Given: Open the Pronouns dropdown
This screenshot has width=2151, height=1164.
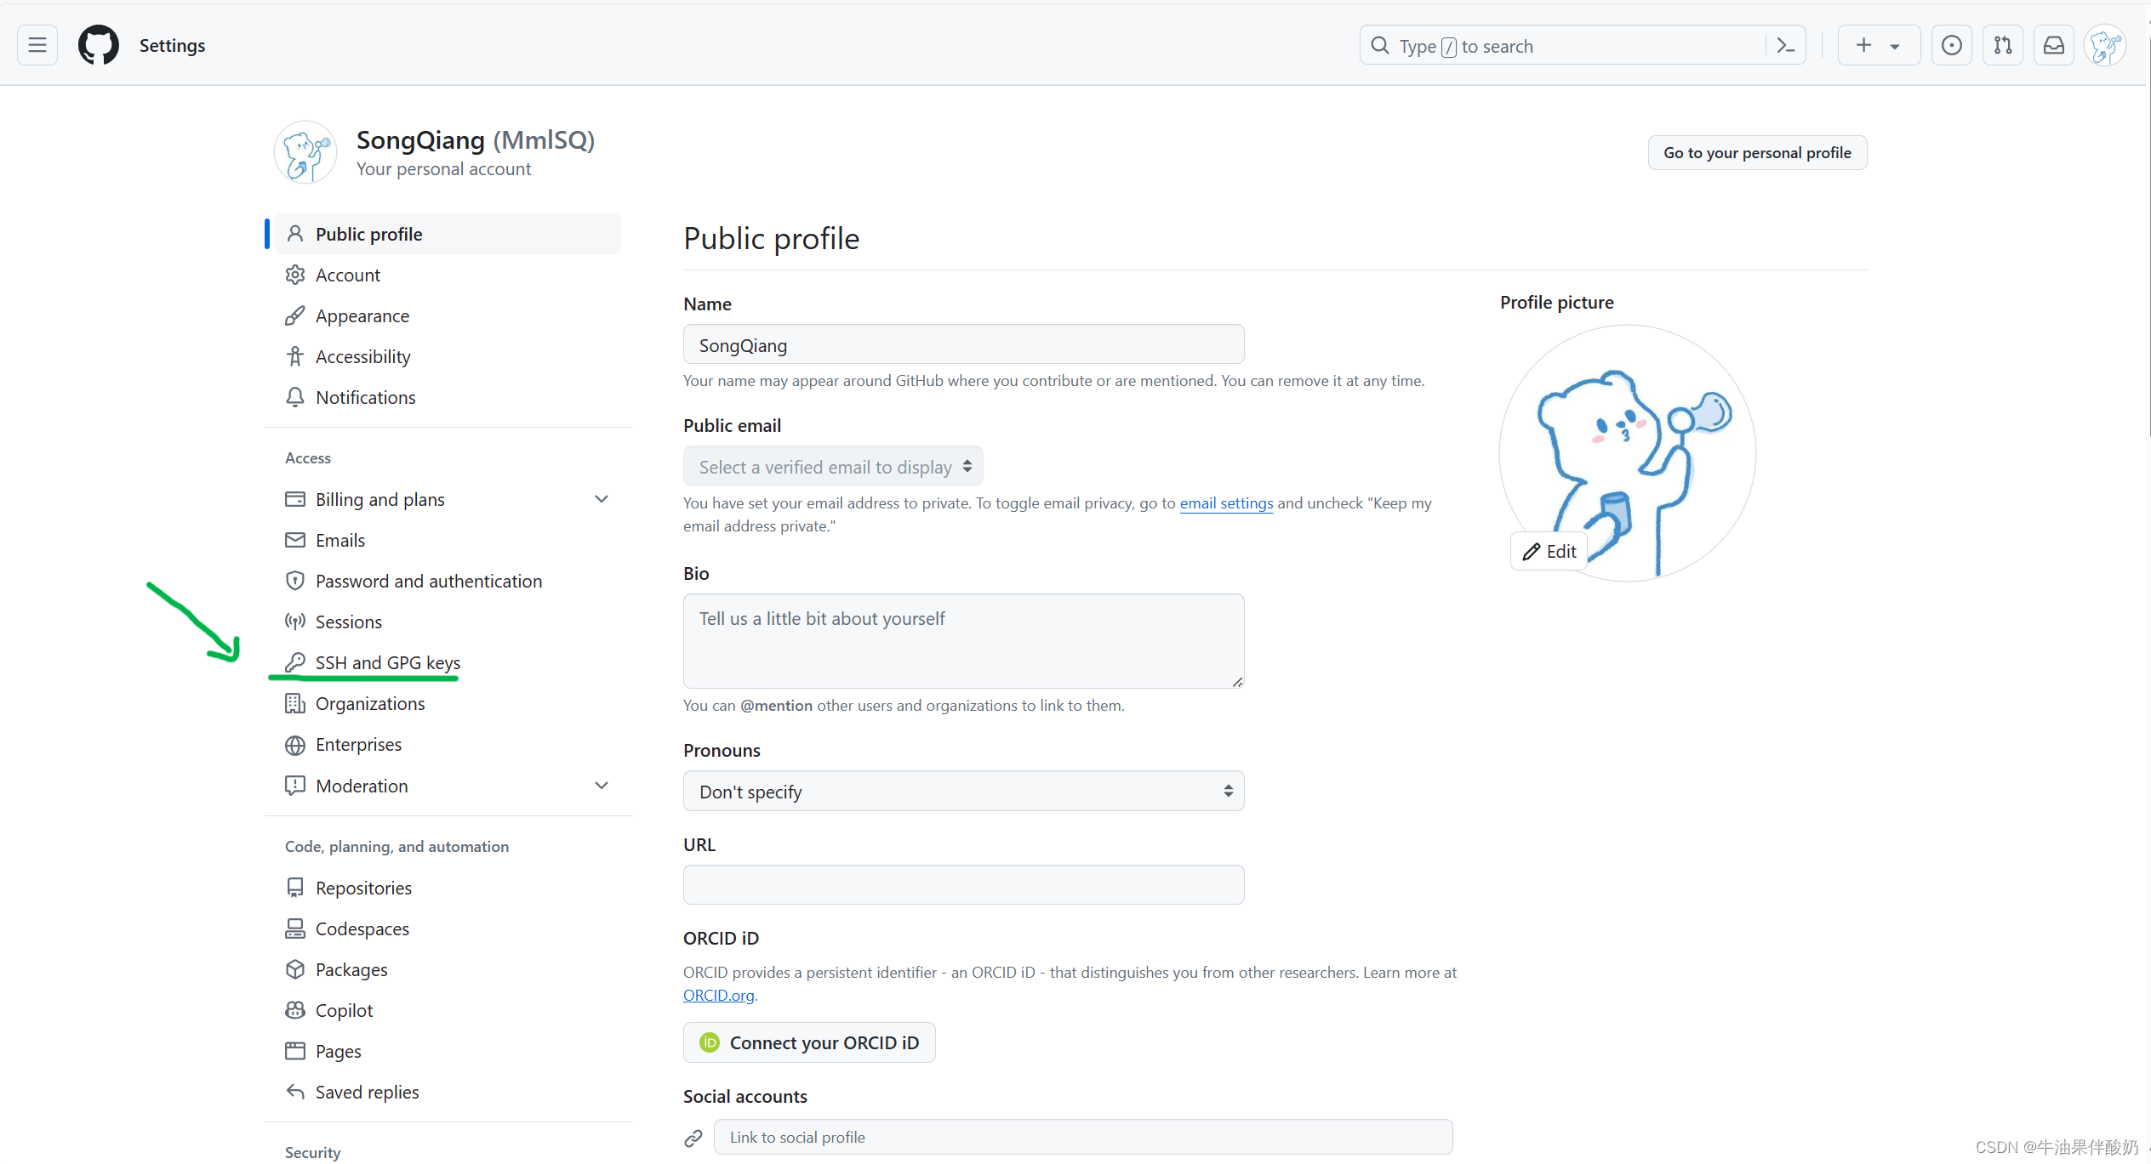Looking at the screenshot, I should point(963,792).
